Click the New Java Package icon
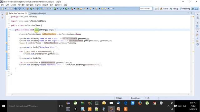This screenshot has height=112, width=200. tap(27, 9)
